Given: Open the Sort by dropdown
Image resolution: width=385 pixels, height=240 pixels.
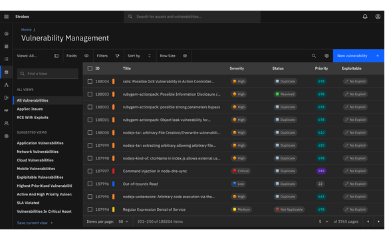Looking at the screenshot, I should coord(139,56).
